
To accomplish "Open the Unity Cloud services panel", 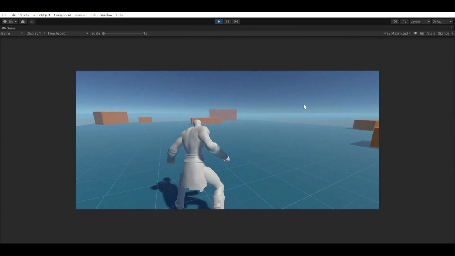I will click(x=23, y=22).
